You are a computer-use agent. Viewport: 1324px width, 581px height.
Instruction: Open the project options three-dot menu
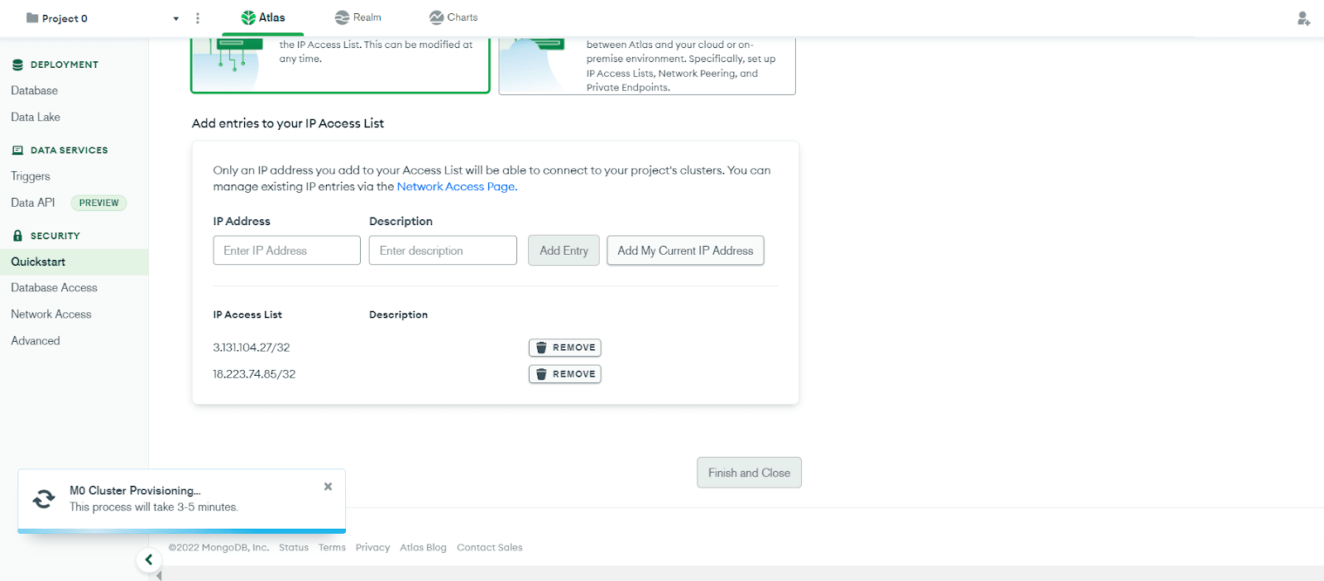coord(197,18)
